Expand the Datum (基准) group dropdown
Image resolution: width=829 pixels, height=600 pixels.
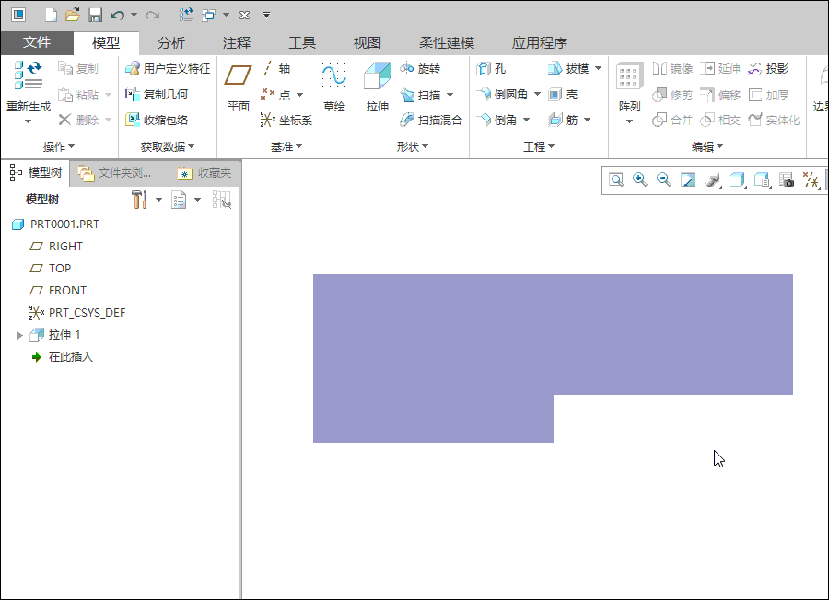(x=286, y=146)
